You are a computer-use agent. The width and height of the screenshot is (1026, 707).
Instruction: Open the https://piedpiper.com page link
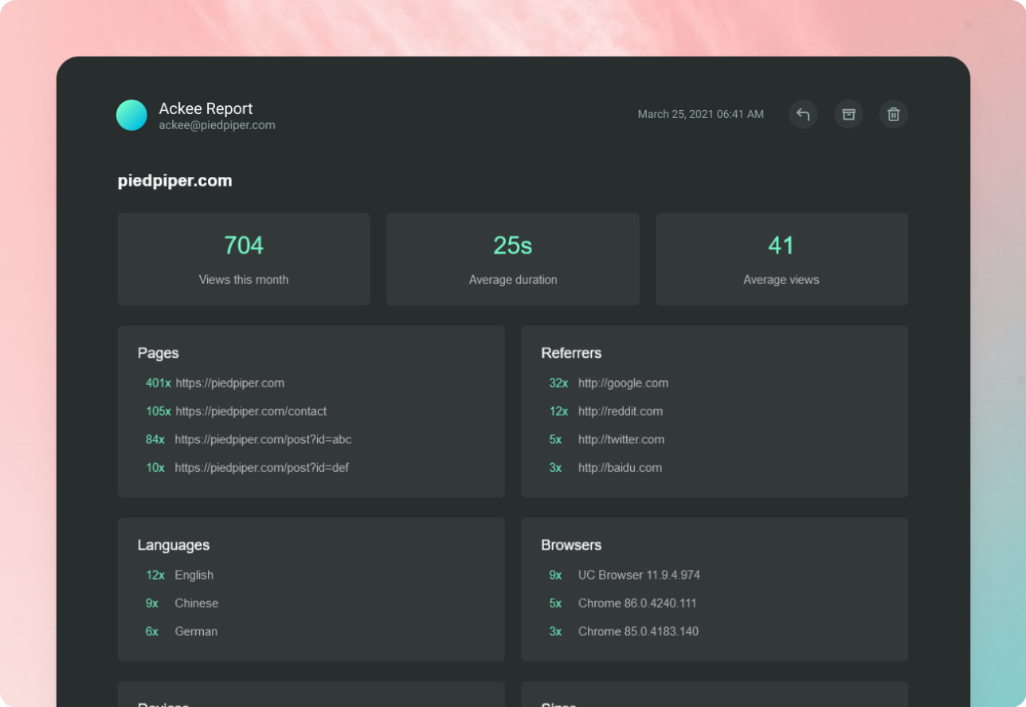(x=229, y=383)
